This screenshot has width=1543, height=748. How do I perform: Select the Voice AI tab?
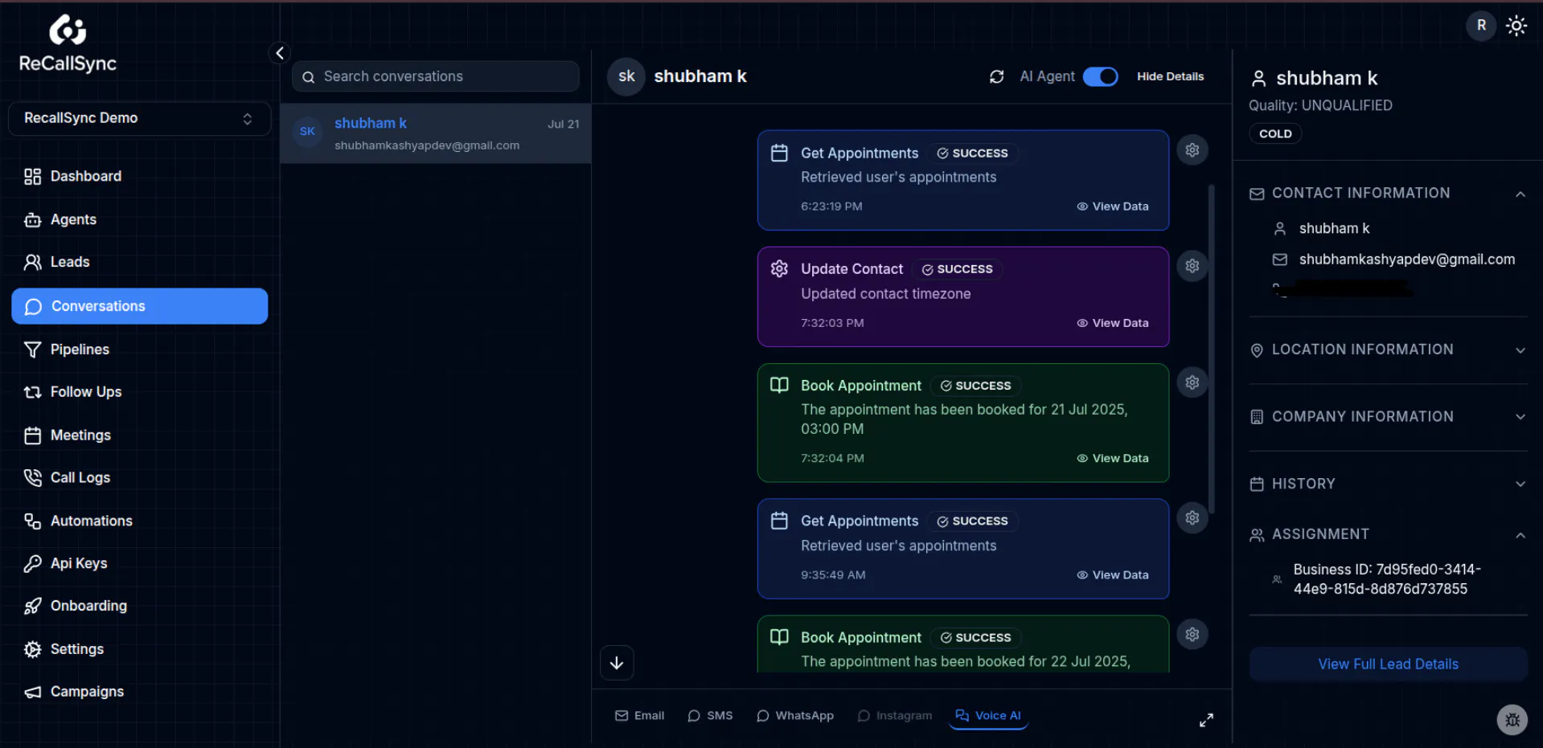tap(988, 716)
